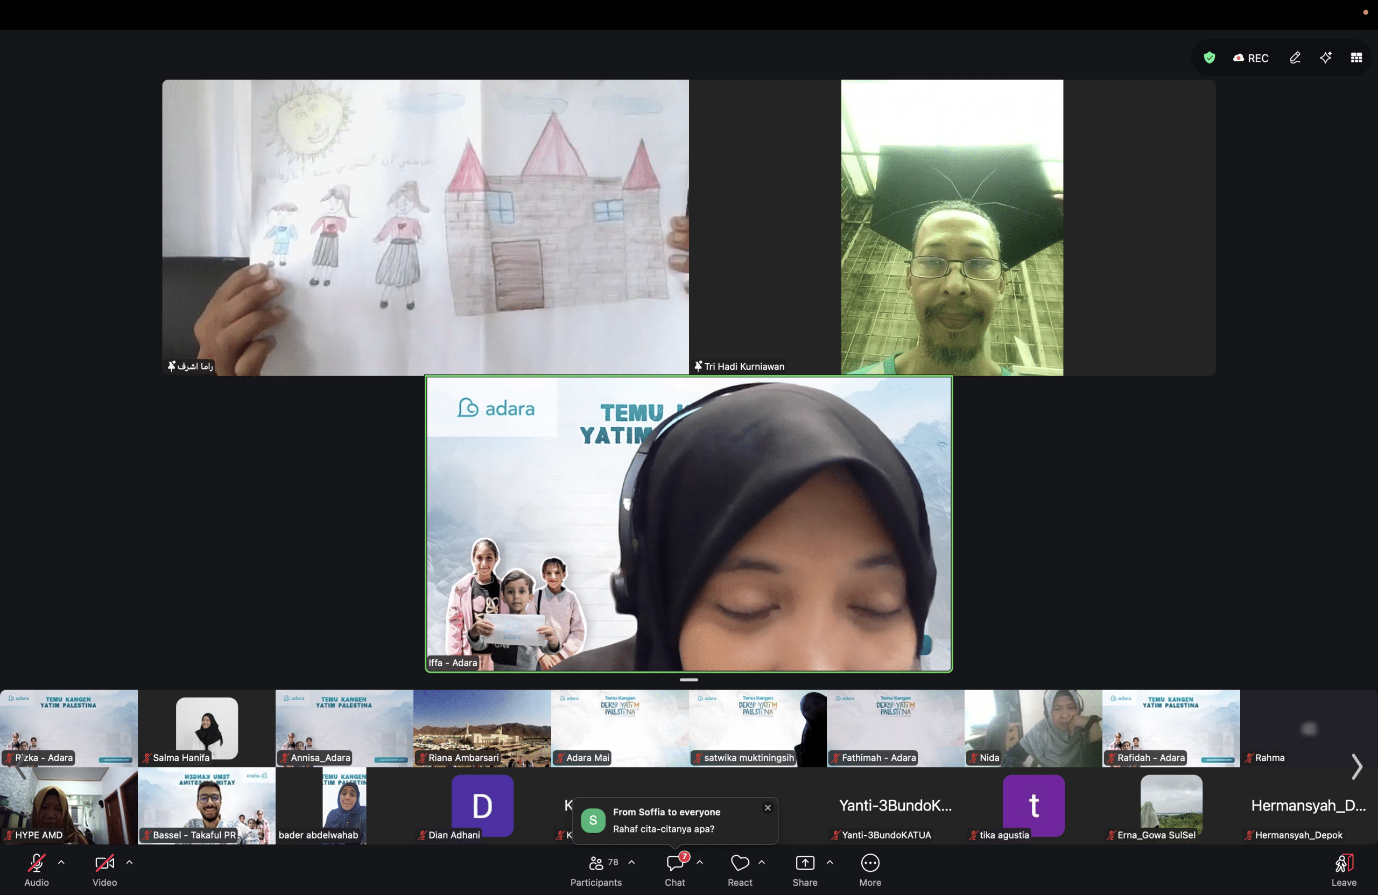
Task: Open encryption shield meeting info icon
Action: 1210,57
